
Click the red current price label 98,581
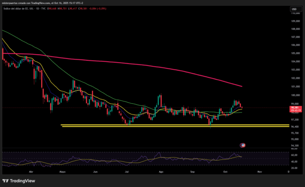294,109
